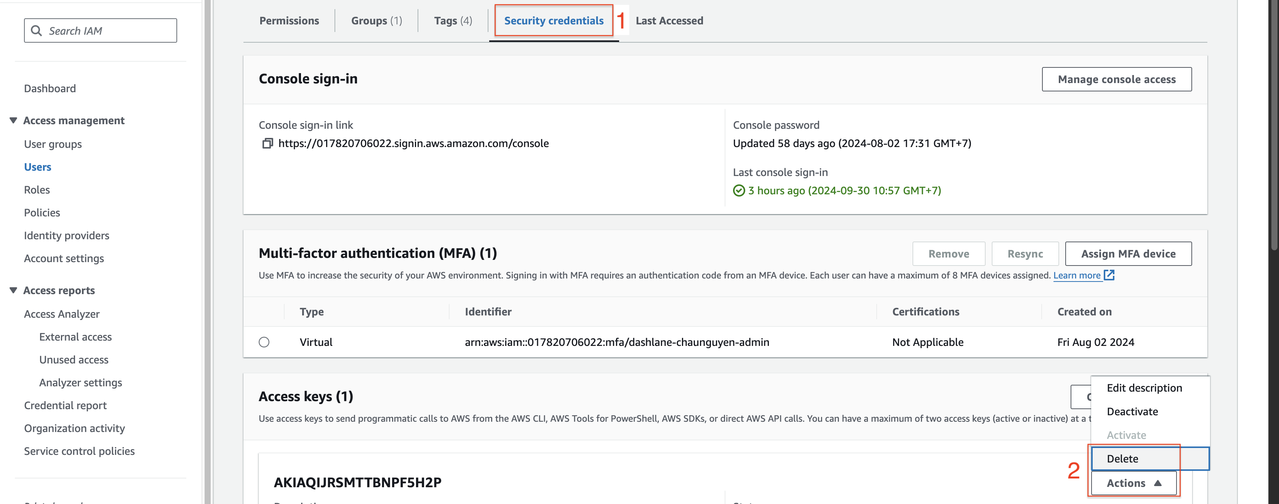Select the Security credentials tab
Screen dimensions: 1279x504
(x=554, y=21)
